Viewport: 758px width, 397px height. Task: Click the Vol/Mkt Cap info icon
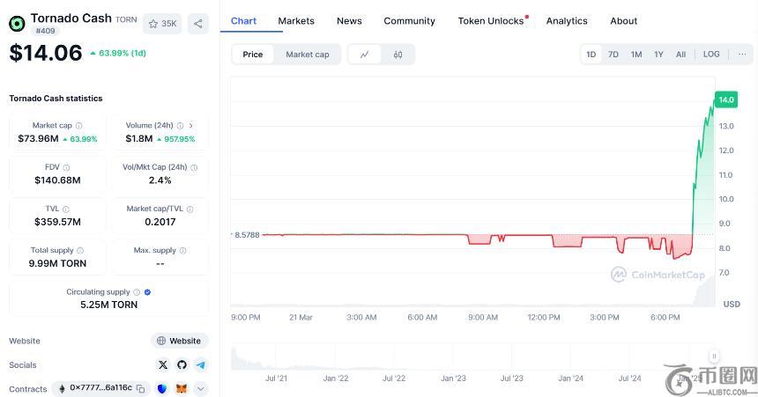click(194, 167)
